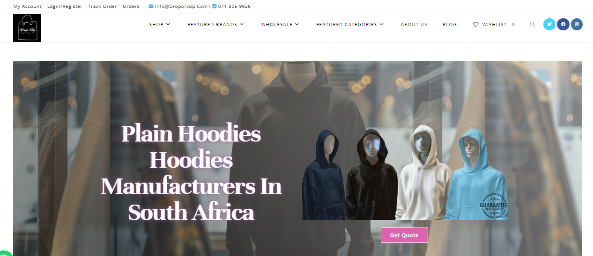This screenshot has height=256, width=593.
Task: Open the About Us page
Action: click(414, 24)
